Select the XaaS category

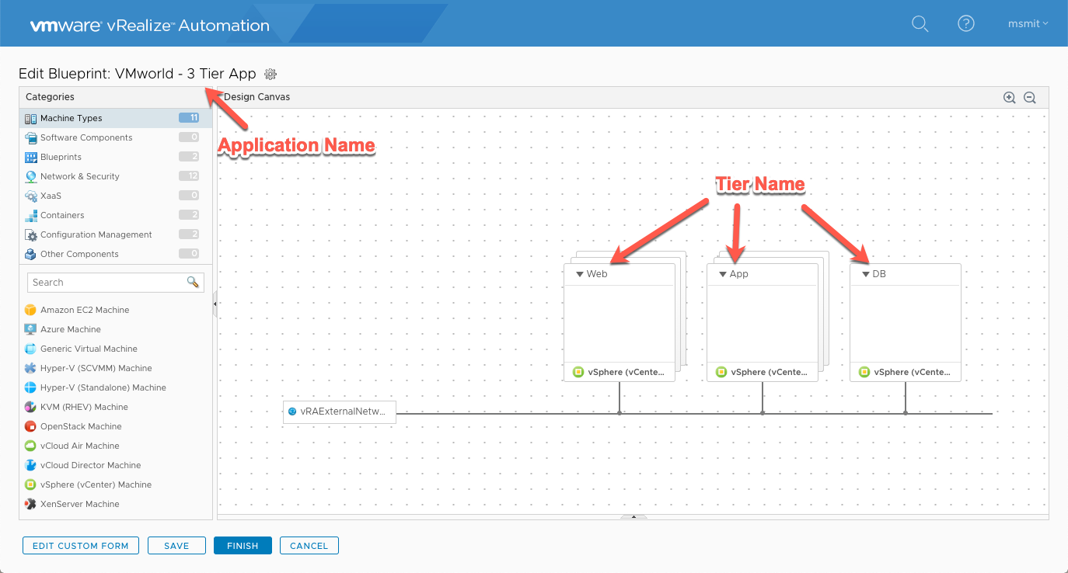pyautogui.click(x=116, y=196)
